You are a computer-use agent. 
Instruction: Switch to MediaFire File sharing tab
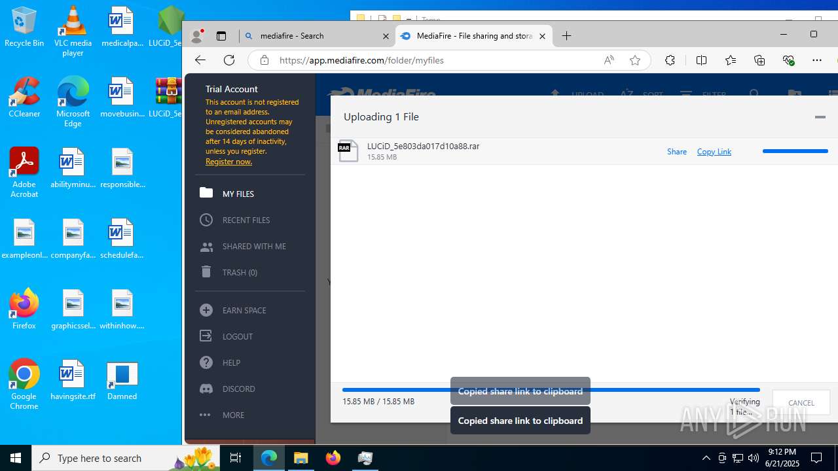click(474, 36)
